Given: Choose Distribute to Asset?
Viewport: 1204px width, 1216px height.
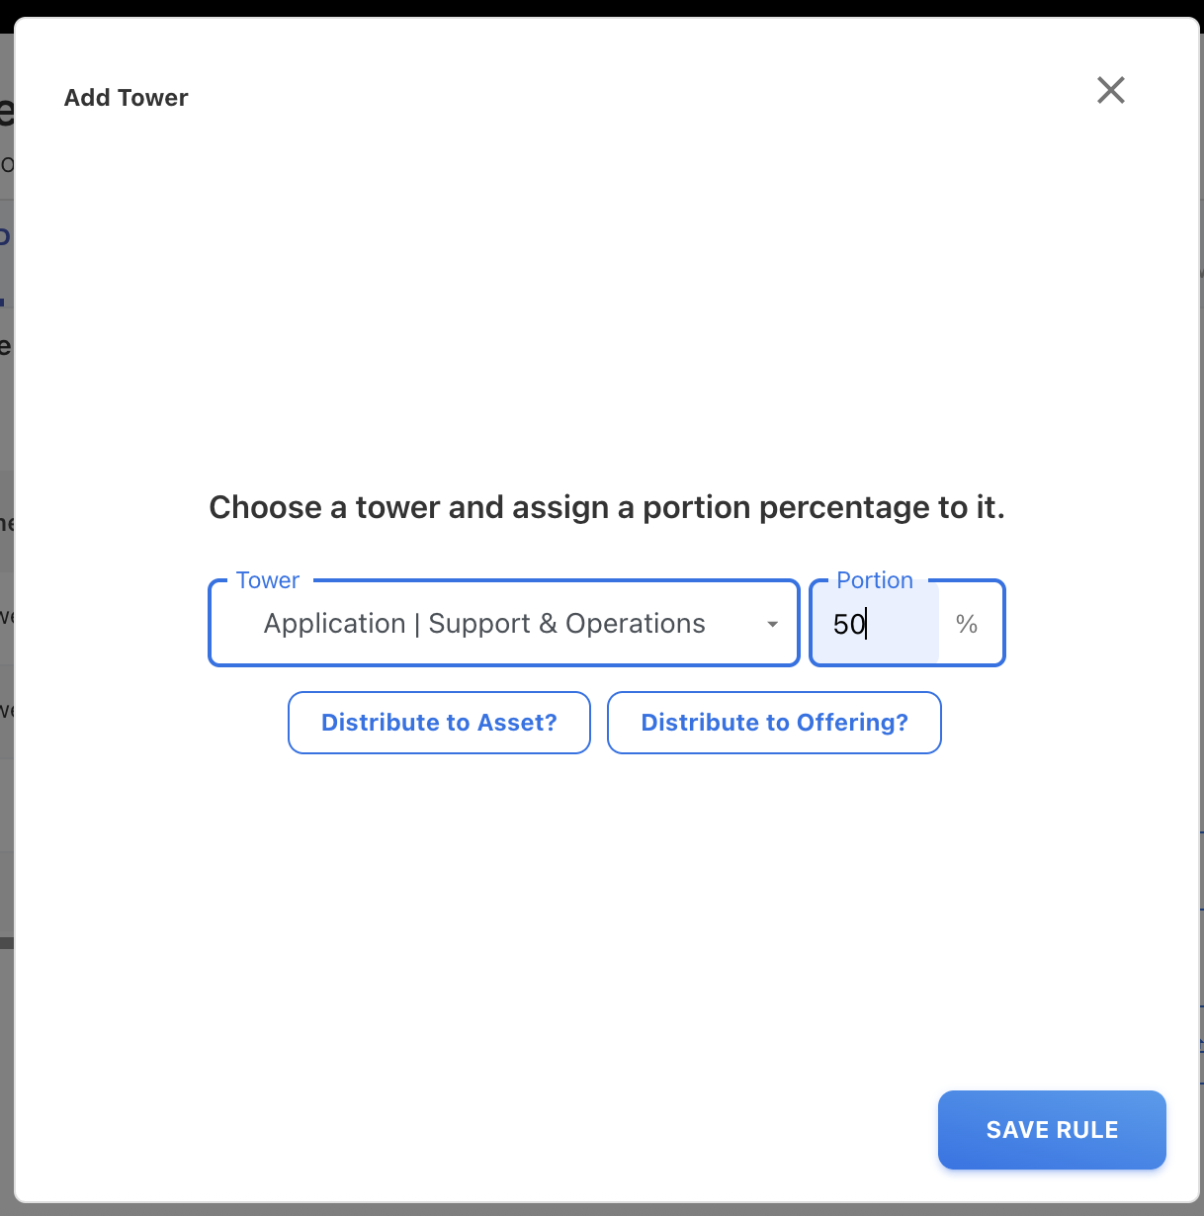Looking at the screenshot, I should tap(439, 723).
